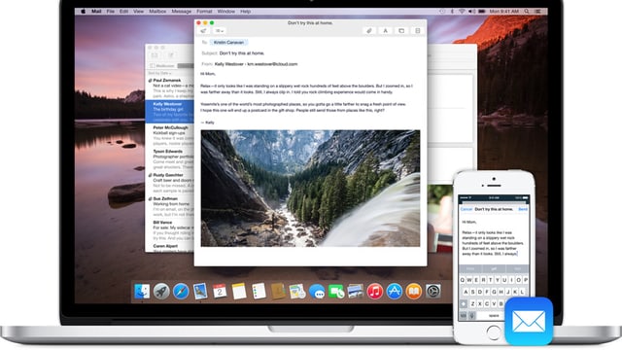Tap Send on the iPhone compose screen
The width and height of the screenshot is (622, 350).
coord(523,209)
